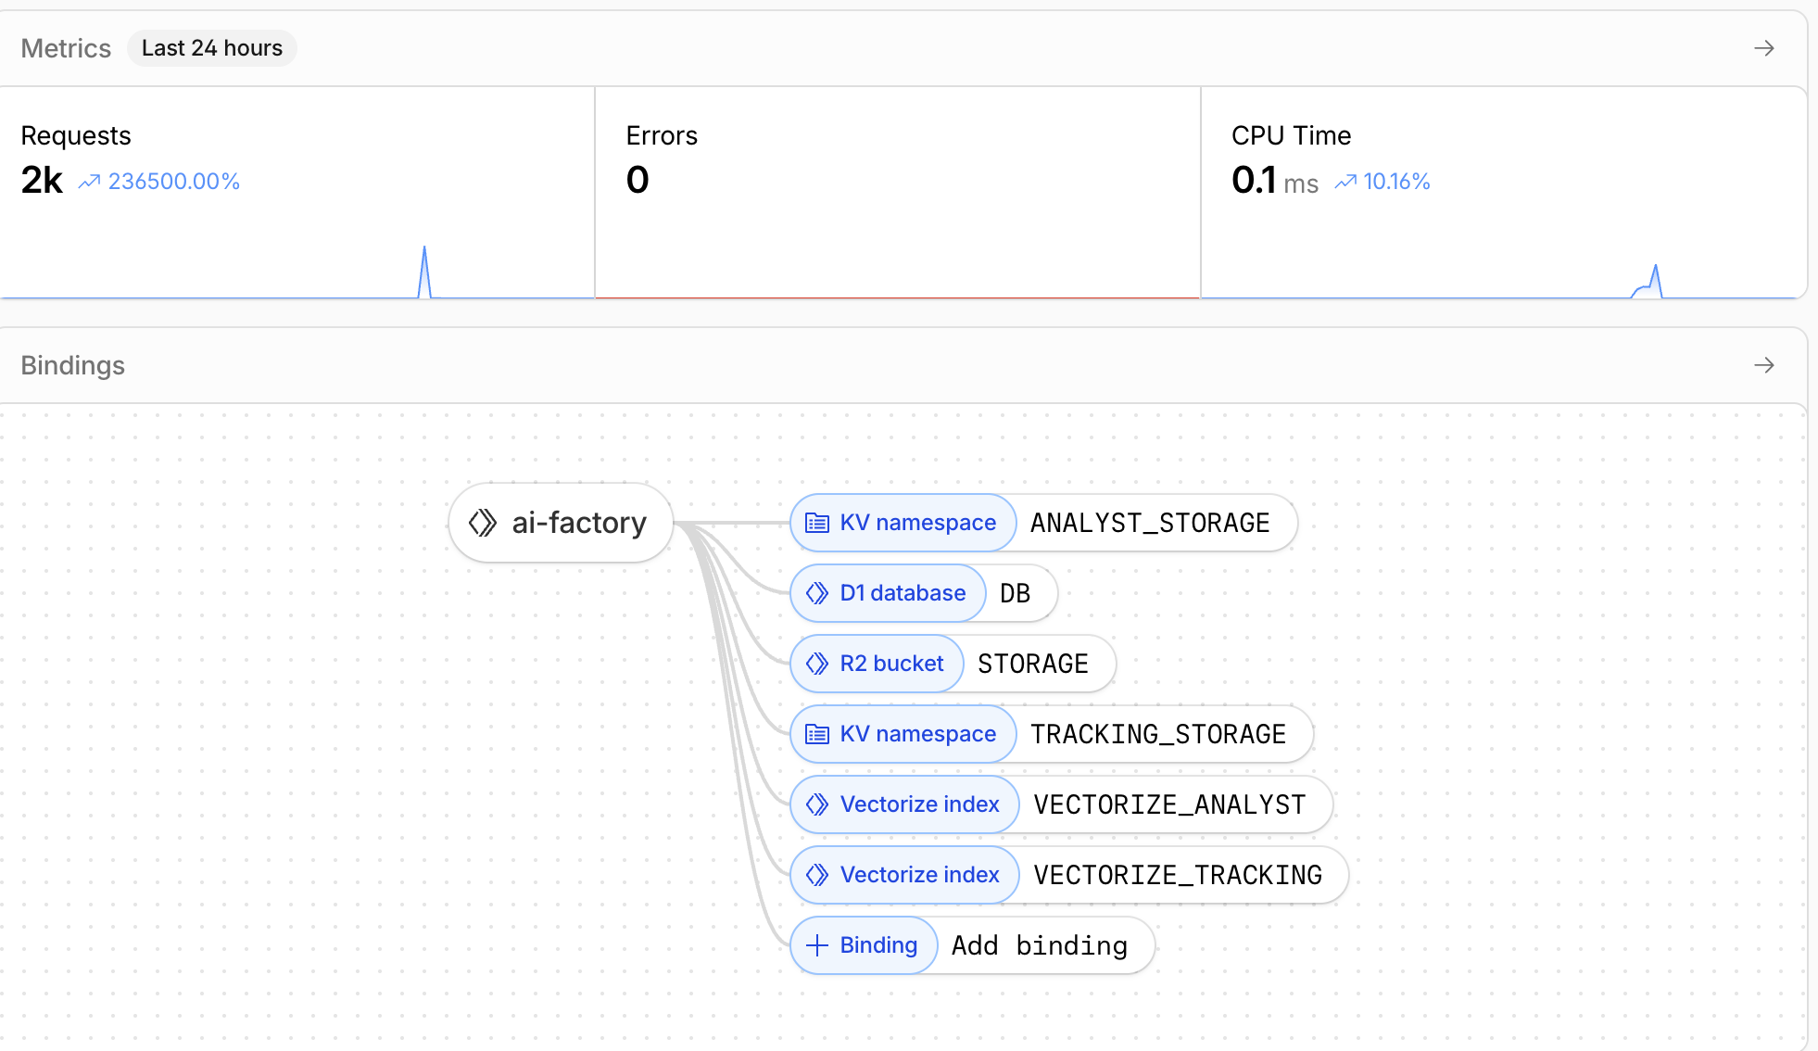Click the VECTORIZE_ANALYST Vectorize index icon
Viewport: 1818px width, 1051px height.
816,804
